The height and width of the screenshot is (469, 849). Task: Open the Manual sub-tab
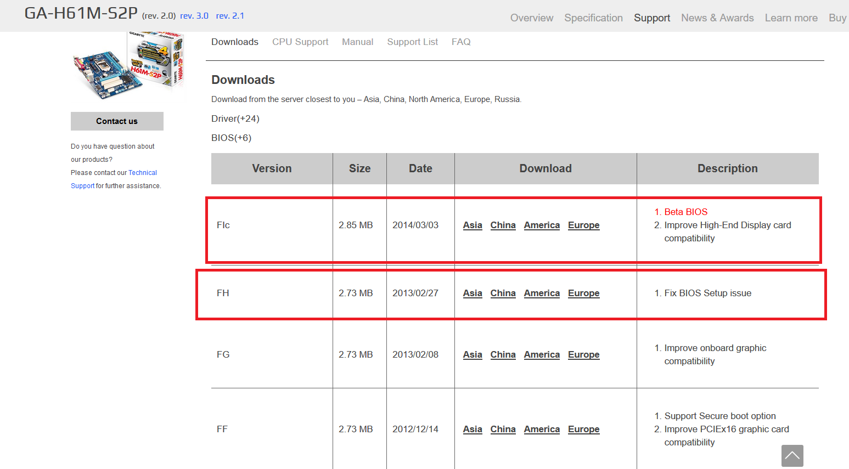click(x=357, y=42)
